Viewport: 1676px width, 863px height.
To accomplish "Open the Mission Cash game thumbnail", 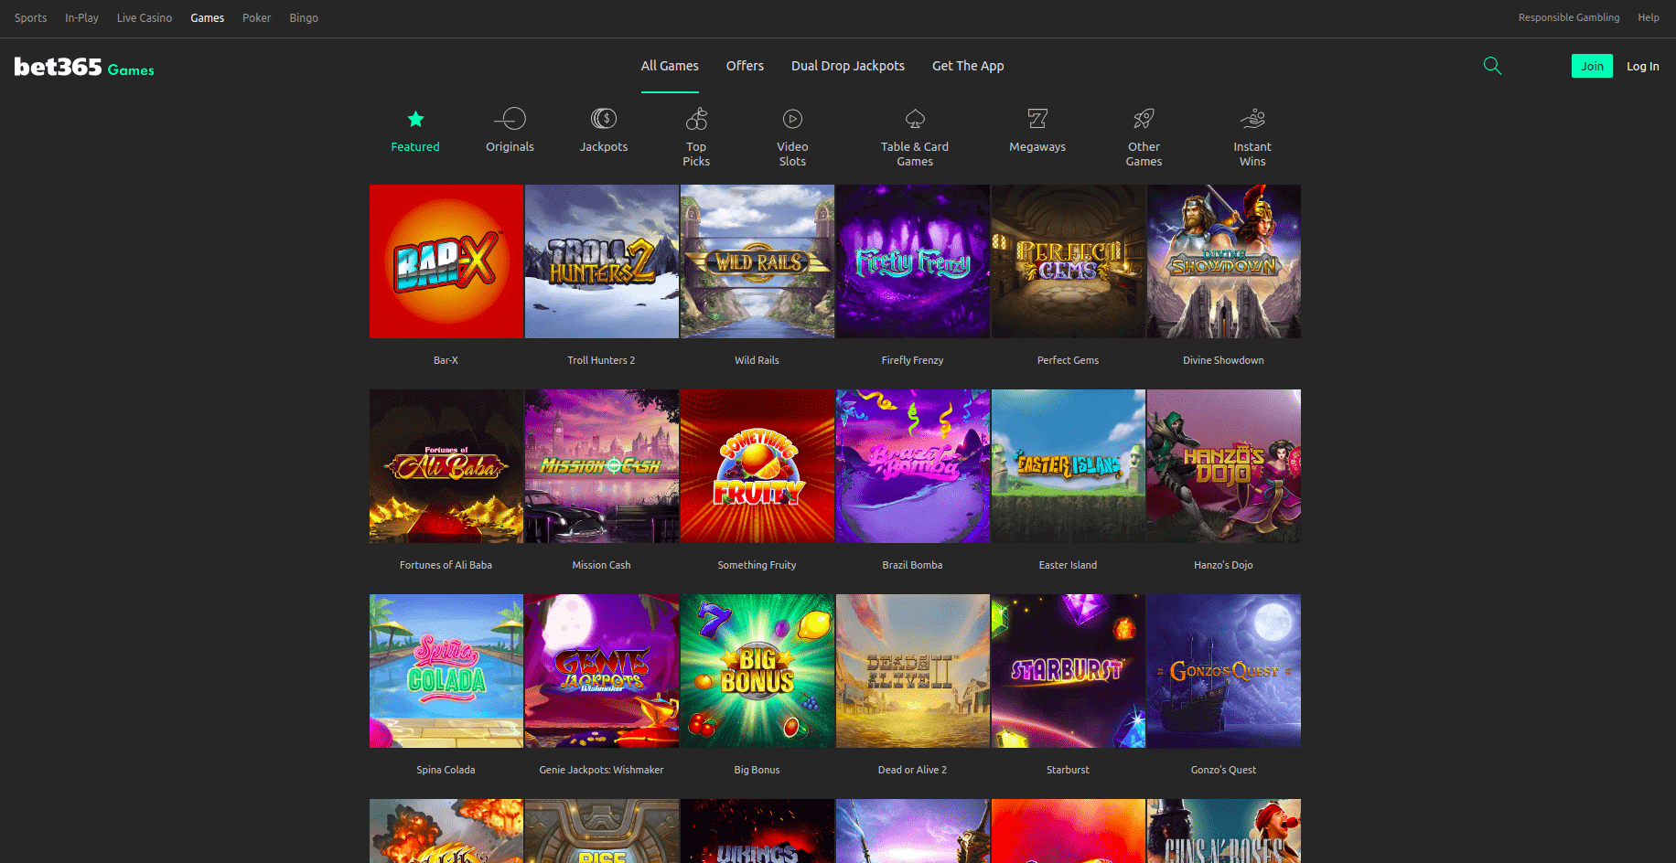I will point(602,466).
